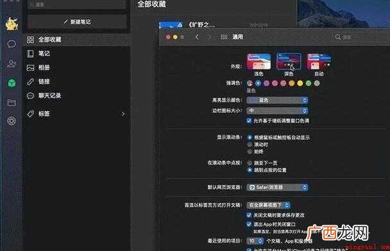Select 跳至下一页 radio option

click(x=250, y=163)
